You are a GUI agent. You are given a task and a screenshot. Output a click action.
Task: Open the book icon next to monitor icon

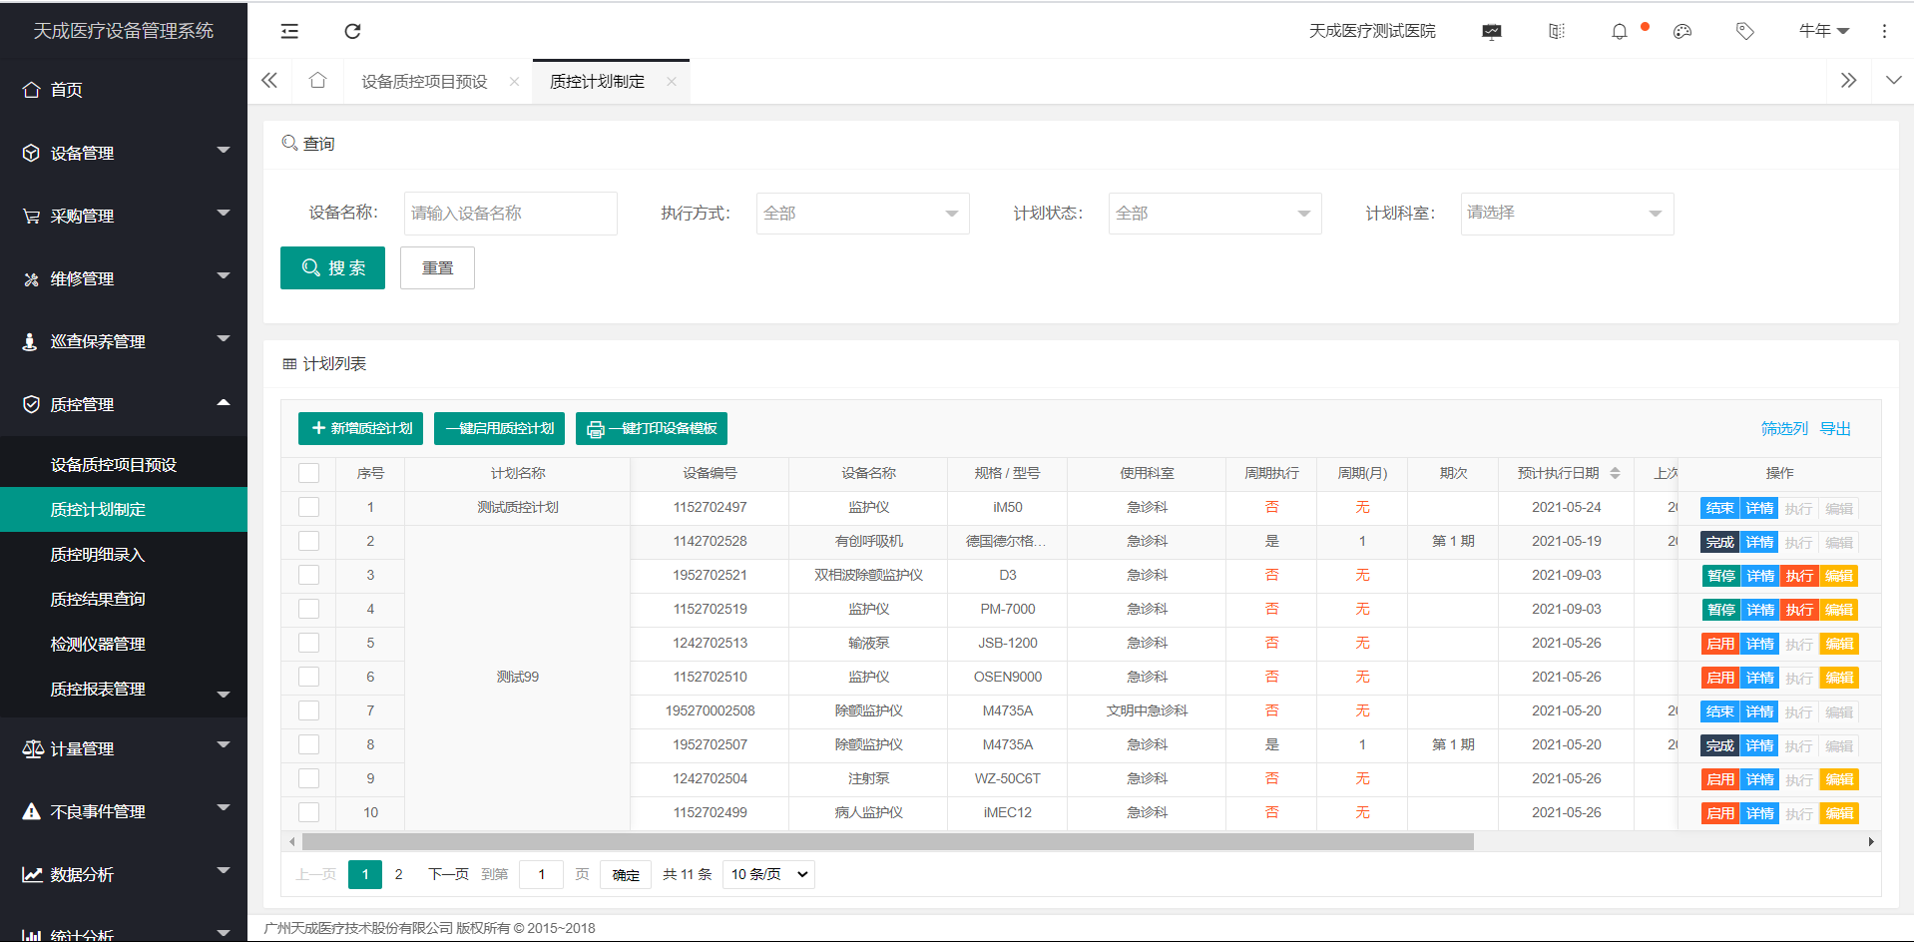pos(1557,32)
